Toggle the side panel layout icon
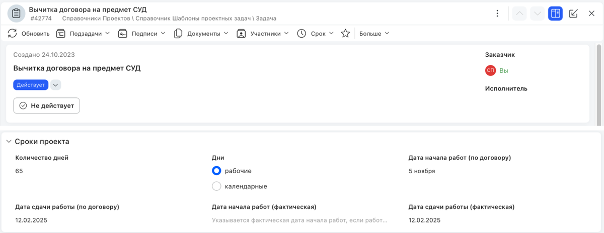The width and height of the screenshot is (604, 233). point(555,14)
